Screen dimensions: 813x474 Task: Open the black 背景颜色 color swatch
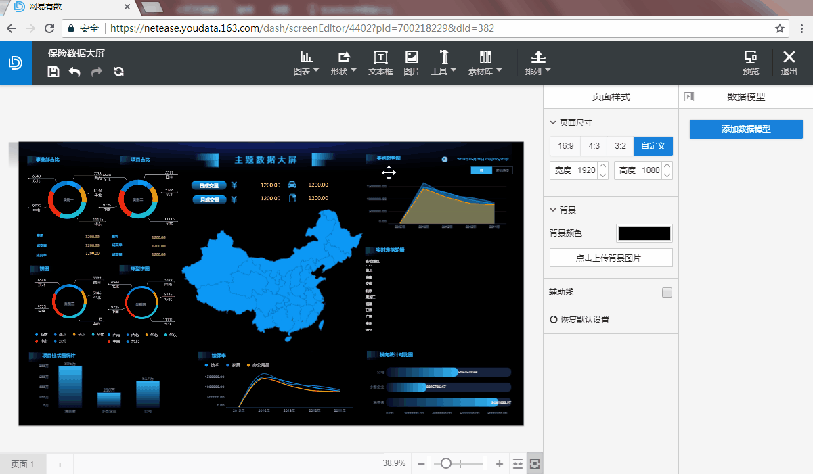point(644,233)
